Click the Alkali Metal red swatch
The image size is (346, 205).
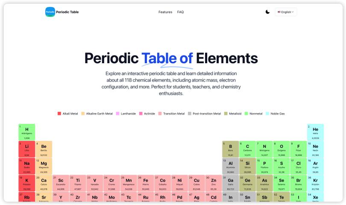pyautogui.click(x=59, y=114)
